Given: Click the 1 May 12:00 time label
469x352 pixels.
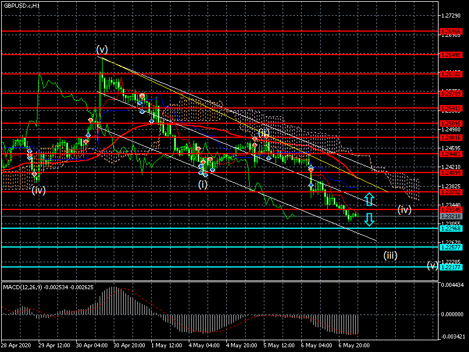Looking at the screenshot, I should [x=167, y=346].
